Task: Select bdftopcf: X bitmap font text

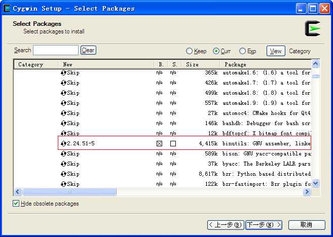Action: click(267, 134)
